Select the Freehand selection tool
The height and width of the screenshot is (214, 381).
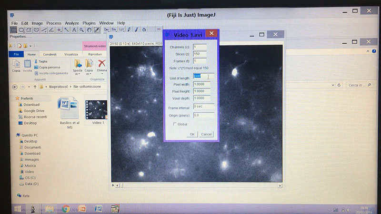37,30
